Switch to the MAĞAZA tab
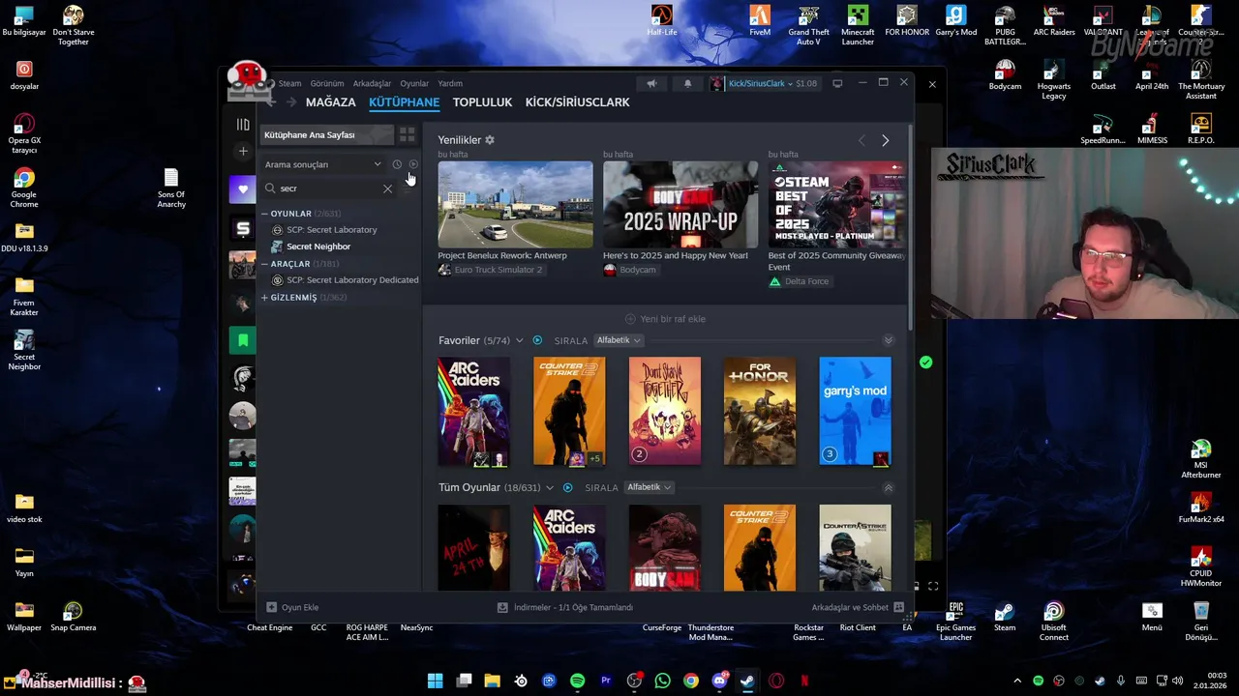 click(x=331, y=102)
